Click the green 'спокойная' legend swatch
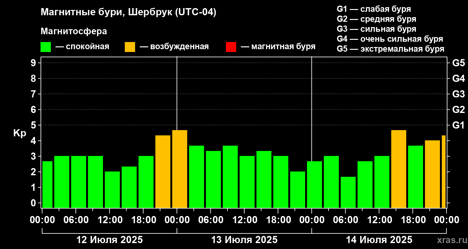This screenshot has width=468, height=249. point(46,47)
